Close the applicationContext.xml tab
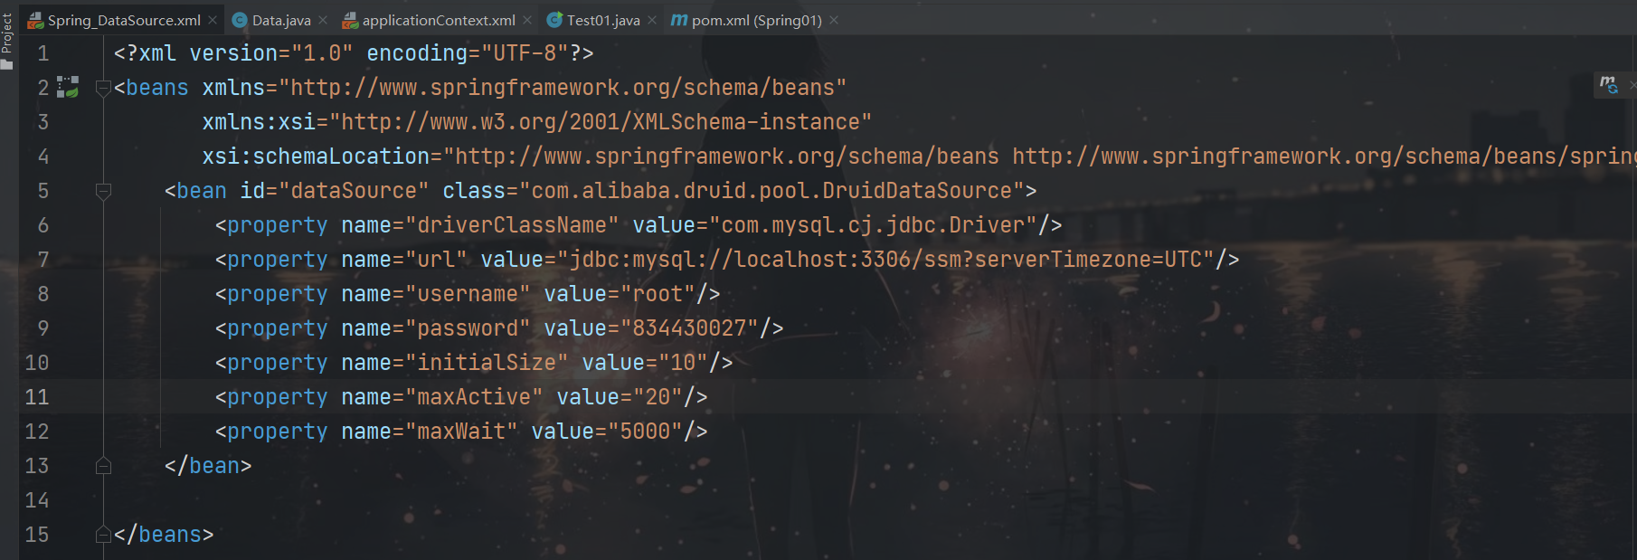Screen dimensions: 1637x560 click(527, 20)
